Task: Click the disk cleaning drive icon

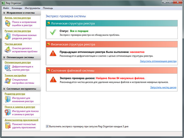Action: coord(8,50)
